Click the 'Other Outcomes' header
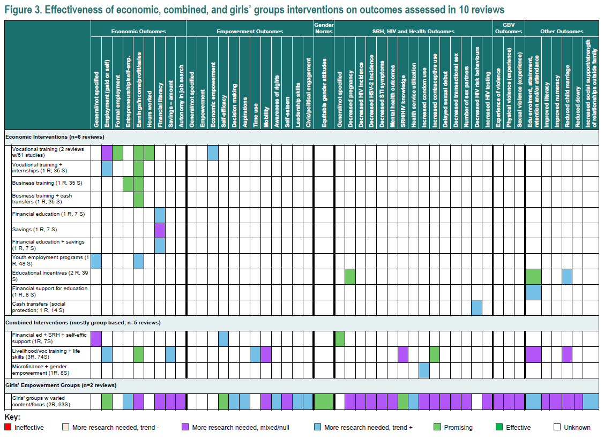Image resolution: width=604 pixels, height=440 pixels. pyautogui.click(x=562, y=32)
